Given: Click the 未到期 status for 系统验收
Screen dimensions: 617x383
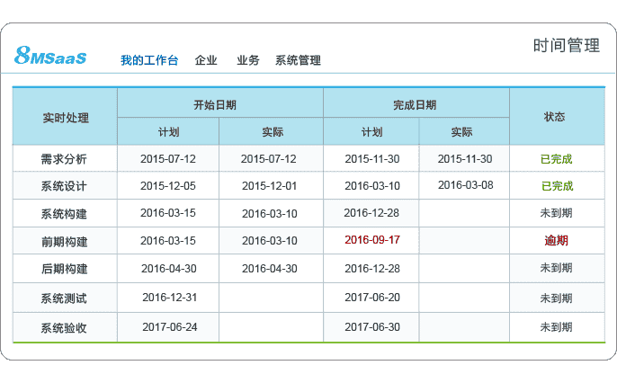Looking at the screenshot, I should pos(556,326).
